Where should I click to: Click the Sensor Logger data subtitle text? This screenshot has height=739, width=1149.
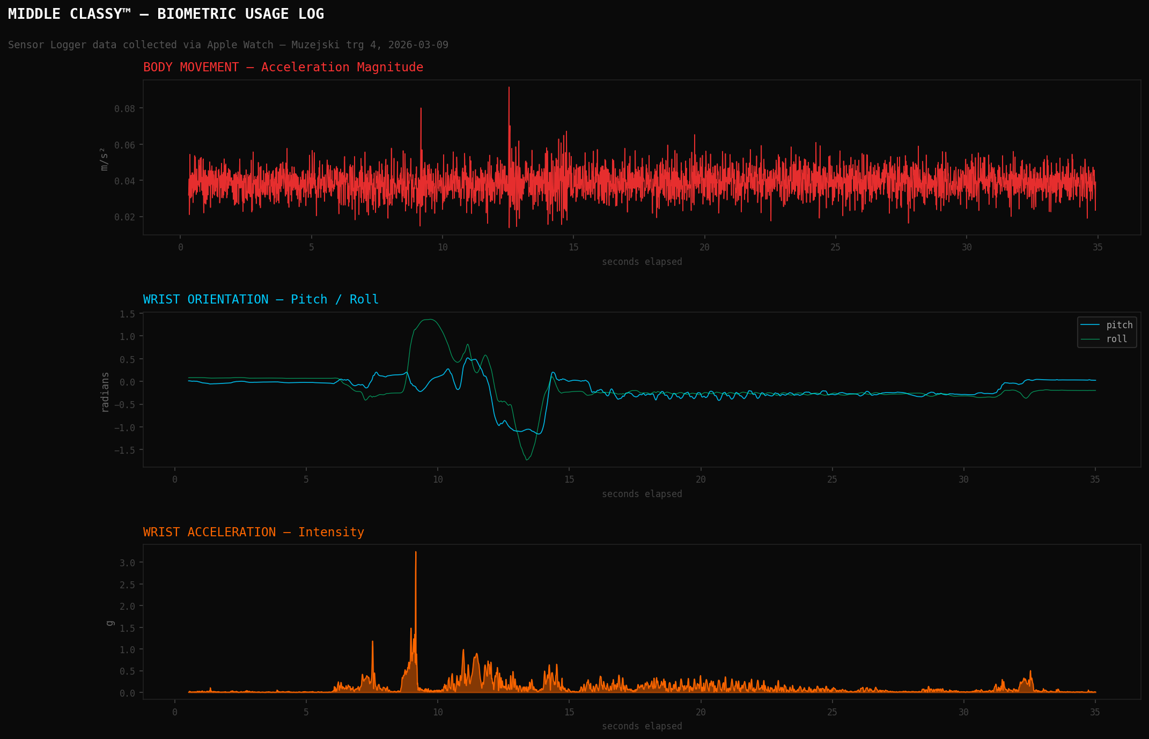(228, 45)
